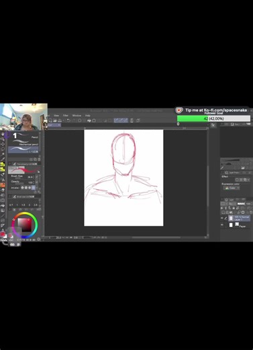
Task: Click the Undo arrow in the command bar
Action: coord(68,120)
